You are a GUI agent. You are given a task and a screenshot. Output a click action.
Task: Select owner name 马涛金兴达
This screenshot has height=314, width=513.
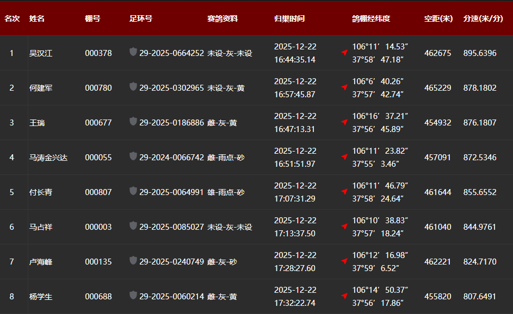[48, 158]
